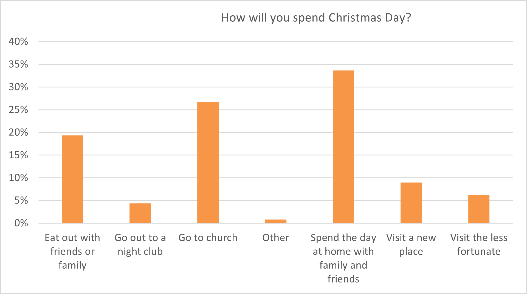This screenshot has width=527, height=294.
Task: Select 'Spend the day at home' axis label
Action: [x=343, y=258]
